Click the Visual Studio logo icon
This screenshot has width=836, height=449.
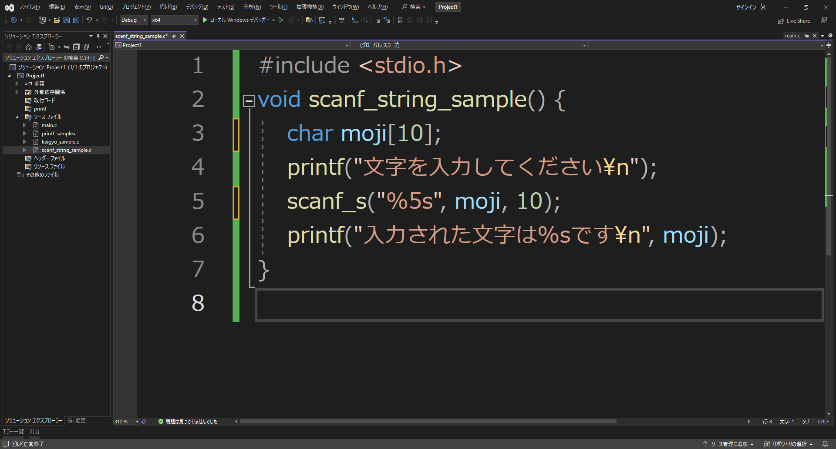point(9,7)
